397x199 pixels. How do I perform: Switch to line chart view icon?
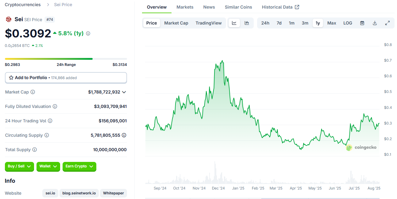coord(234,23)
